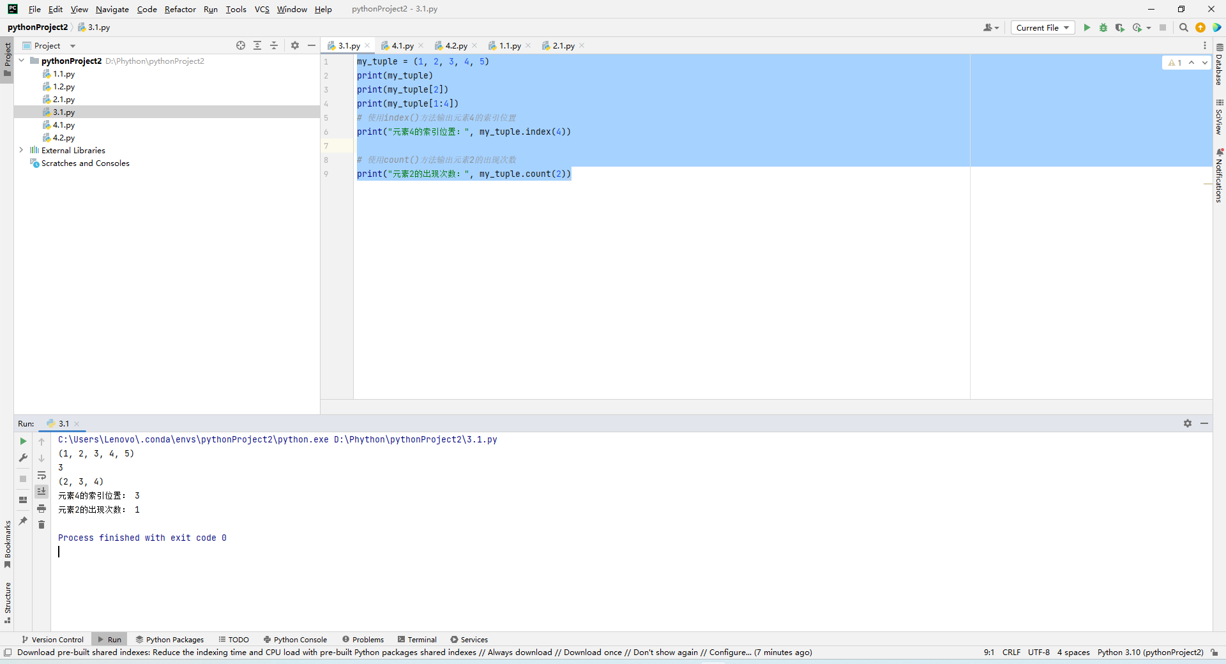Click the green Run button in top toolbar

pos(1087,27)
